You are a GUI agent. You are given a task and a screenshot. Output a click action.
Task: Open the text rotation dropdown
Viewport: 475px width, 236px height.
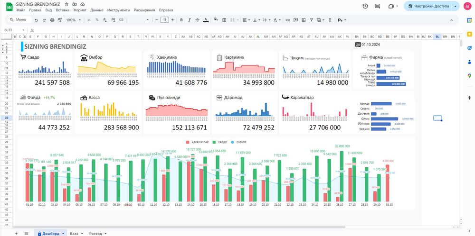[x=277, y=20]
